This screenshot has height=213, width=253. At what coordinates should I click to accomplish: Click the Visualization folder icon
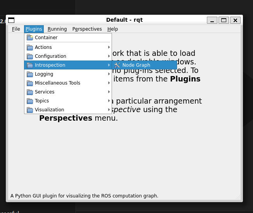pyautogui.click(x=30, y=110)
